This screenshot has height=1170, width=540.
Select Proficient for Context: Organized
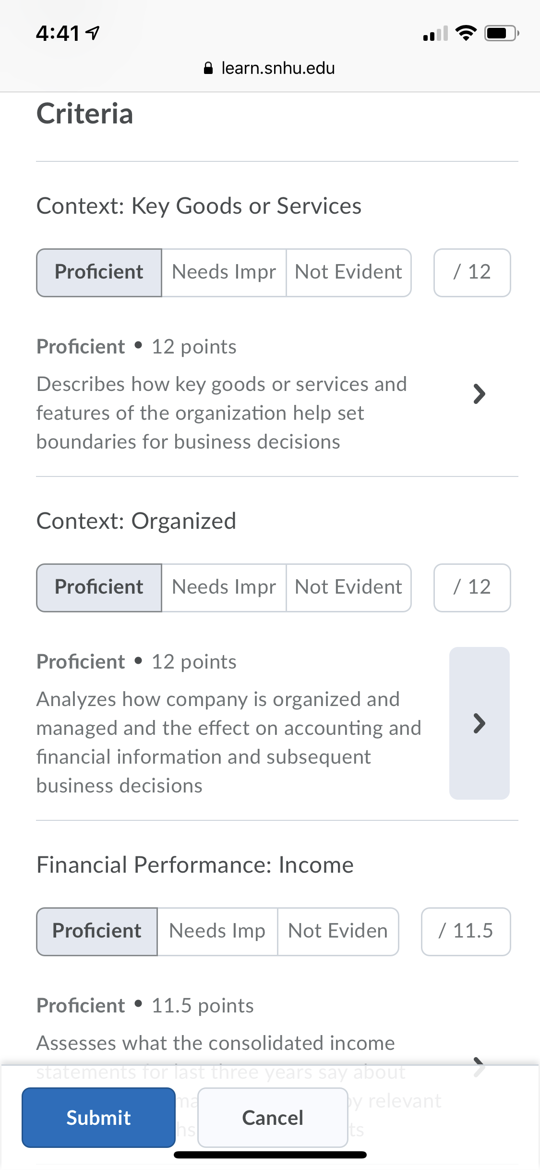(x=99, y=588)
